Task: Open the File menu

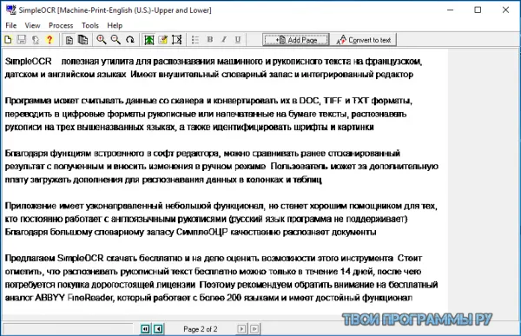Action: (x=11, y=25)
